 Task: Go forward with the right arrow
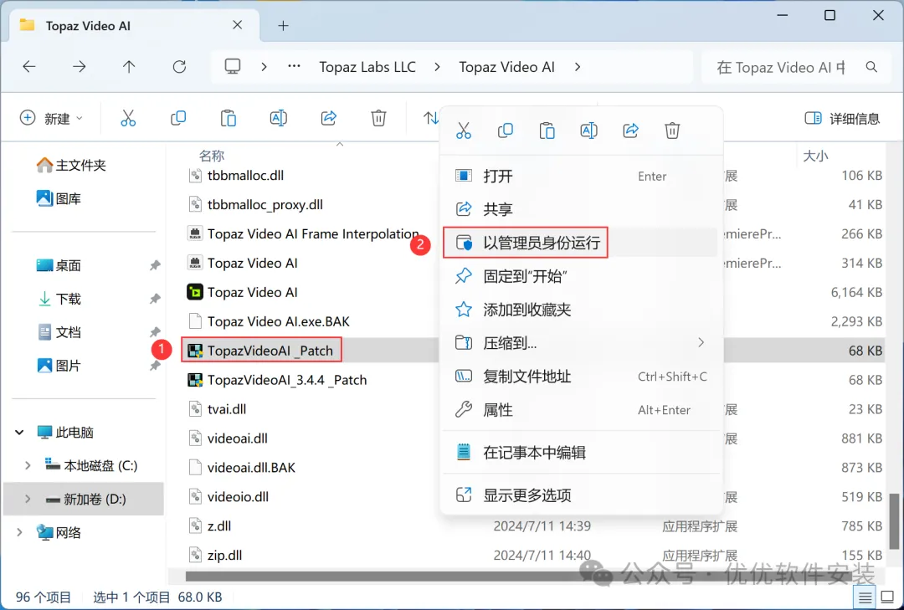click(x=79, y=67)
